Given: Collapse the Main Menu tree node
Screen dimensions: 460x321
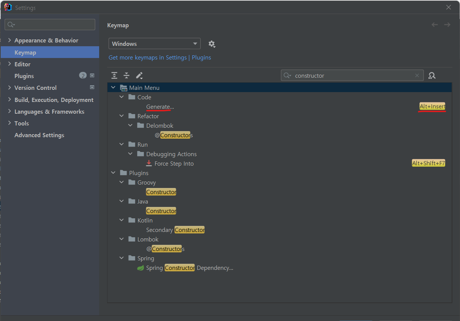Looking at the screenshot, I should 113,88.
